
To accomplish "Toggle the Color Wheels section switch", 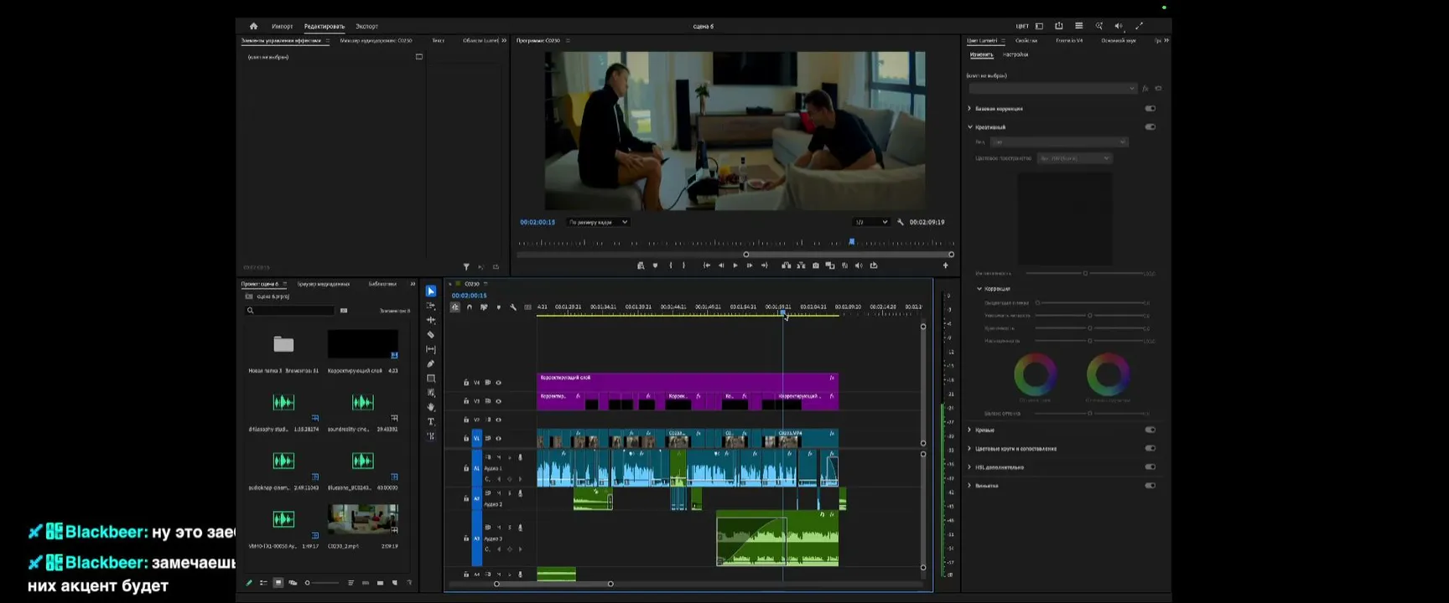I will [x=1150, y=448].
